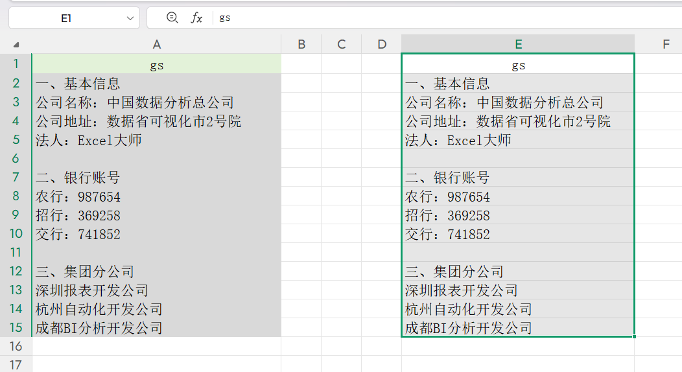The height and width of the screenshot is (372, 682).
Task: Click column E cell 成都BI分析开发公司
Action: click(518, 327)
